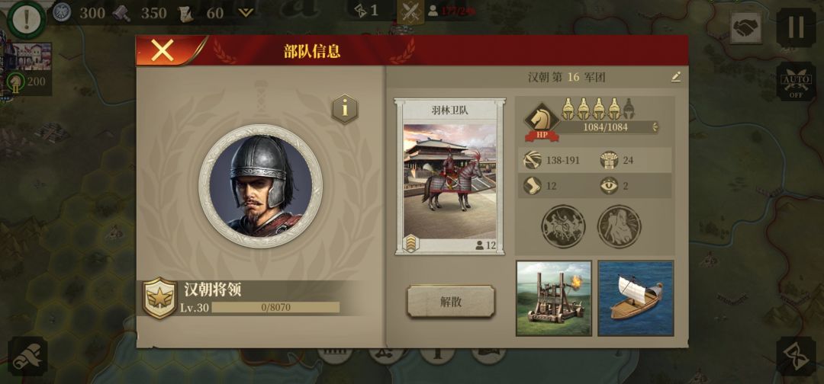The width and height of the screenshot is (824, 384).
Task: Choose the sailboat transport thumbnail
Action: [636, 298]
